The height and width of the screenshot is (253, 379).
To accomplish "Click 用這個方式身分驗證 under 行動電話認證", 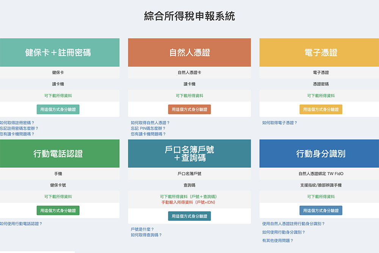I will [x=60, y=210].
